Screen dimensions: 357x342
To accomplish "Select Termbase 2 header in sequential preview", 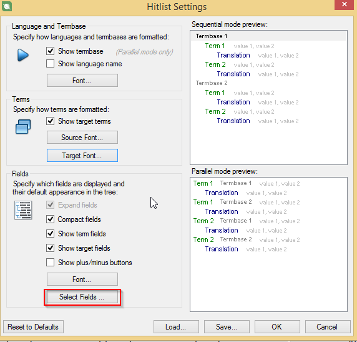I will tap(212, 83).
